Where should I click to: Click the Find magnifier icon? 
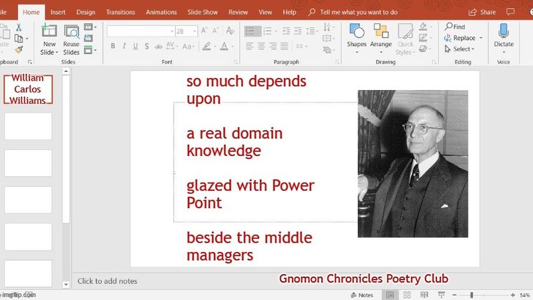pyautogui.click(x=448, y=26)
